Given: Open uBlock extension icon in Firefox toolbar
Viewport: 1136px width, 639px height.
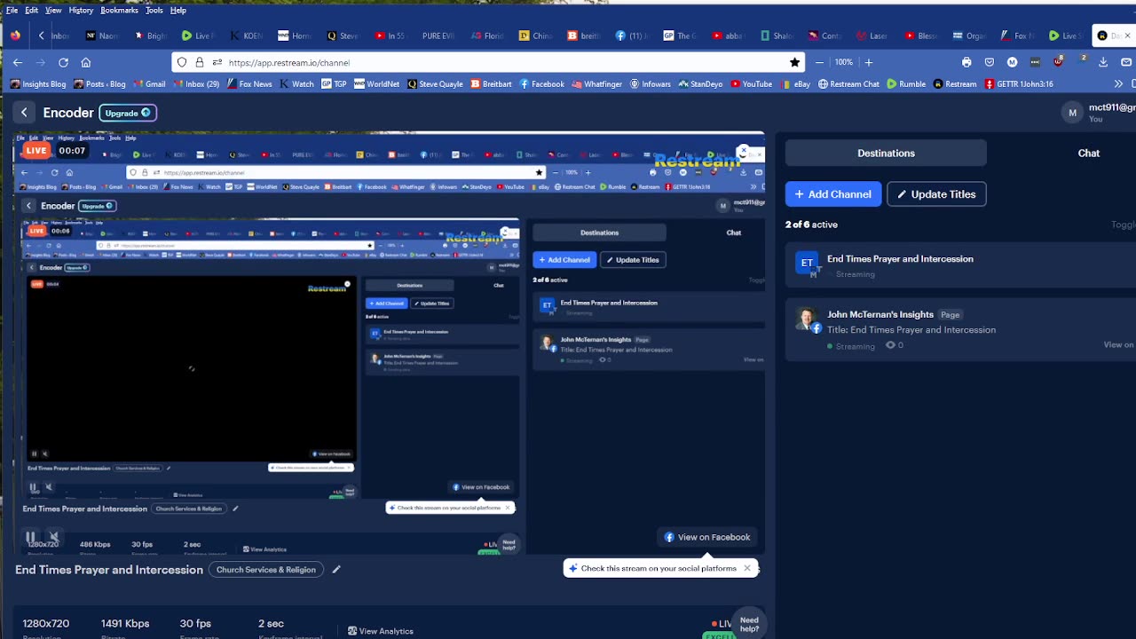Looking at the screenshot, I should 1058,62.
